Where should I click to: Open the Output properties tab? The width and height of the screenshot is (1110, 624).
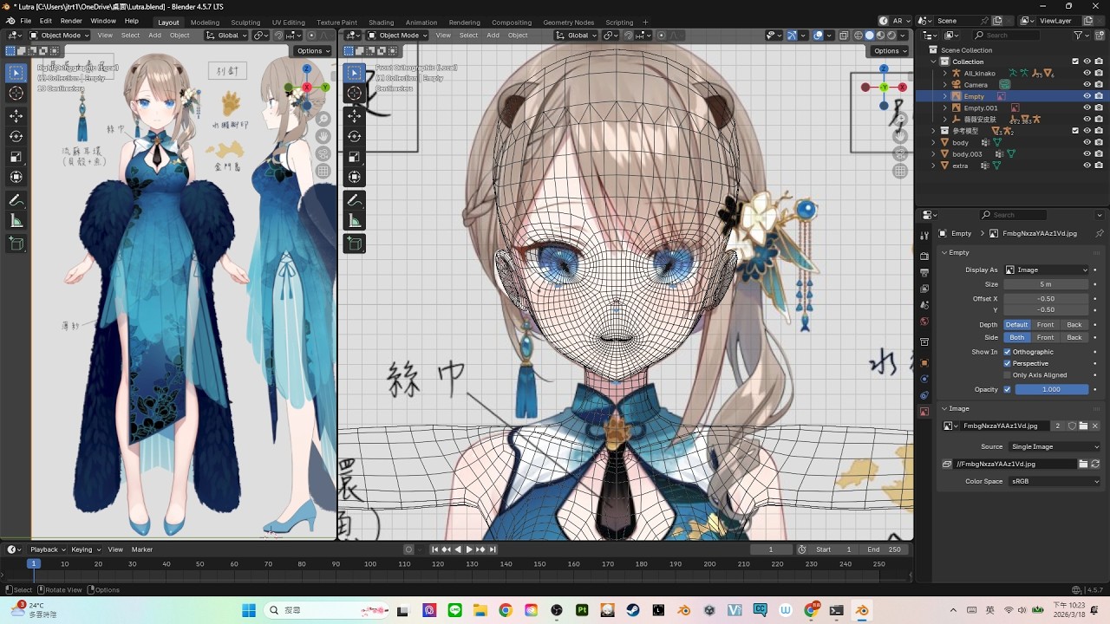pyautogui.click(x=924, y=273)
